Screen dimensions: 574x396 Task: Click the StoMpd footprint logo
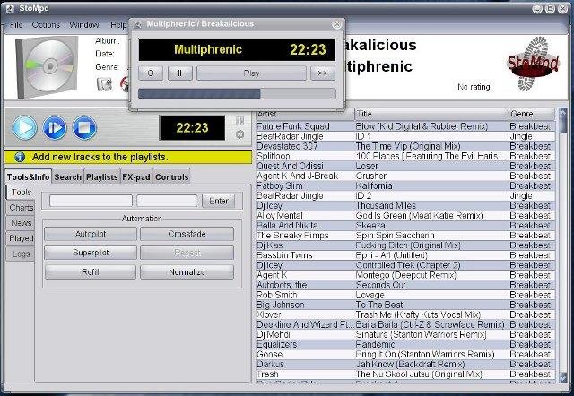(533, 64)
